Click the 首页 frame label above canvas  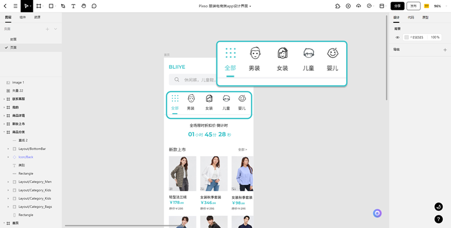coord(167,55)
